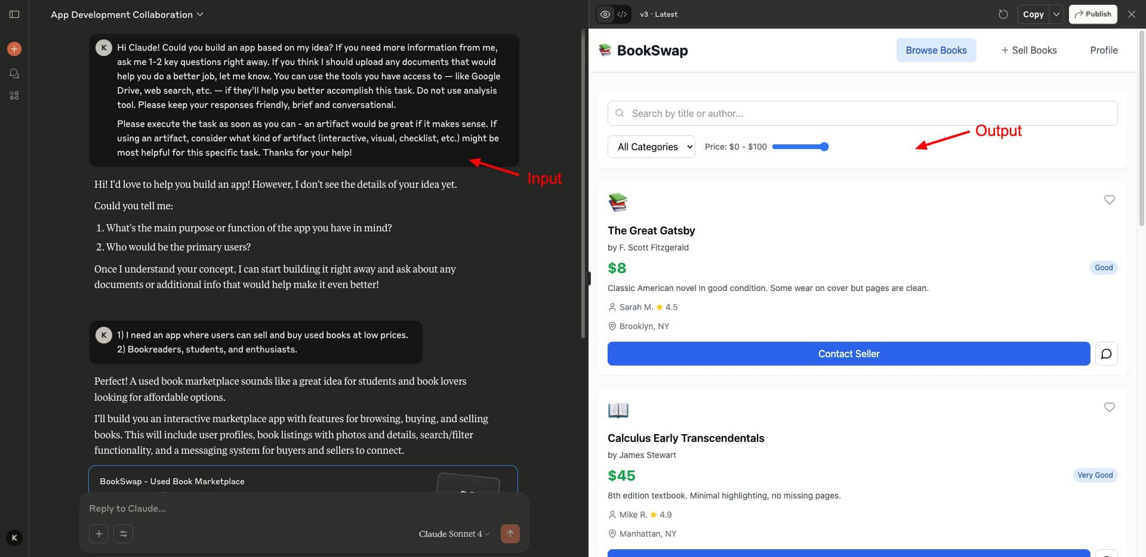
Task: Click the add attachment plus button
Action: pos(99,534)
